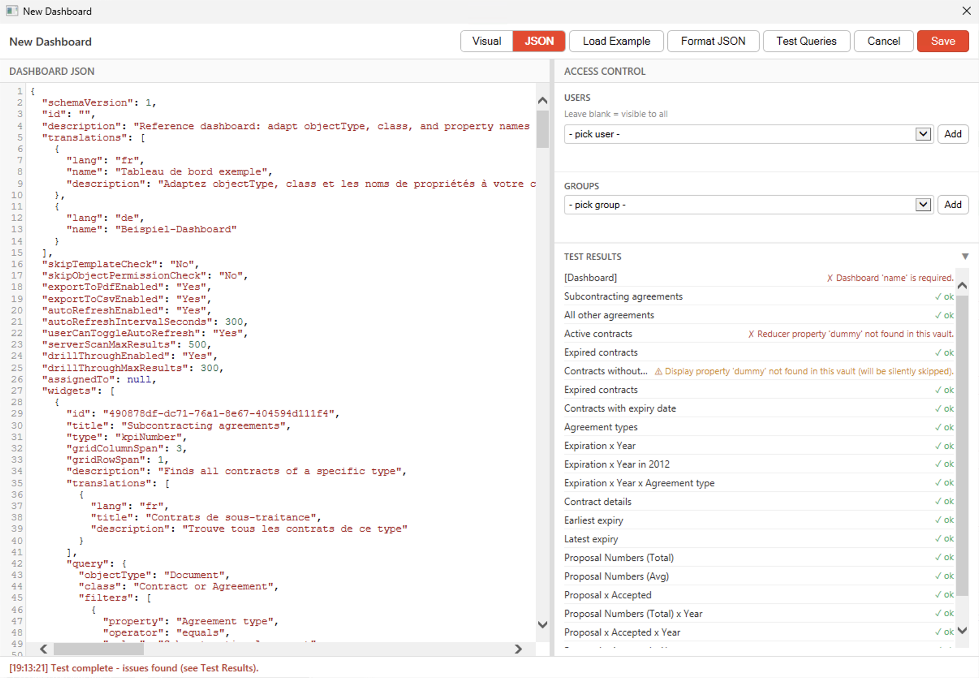Select the All other agreements result

[759, 315]
